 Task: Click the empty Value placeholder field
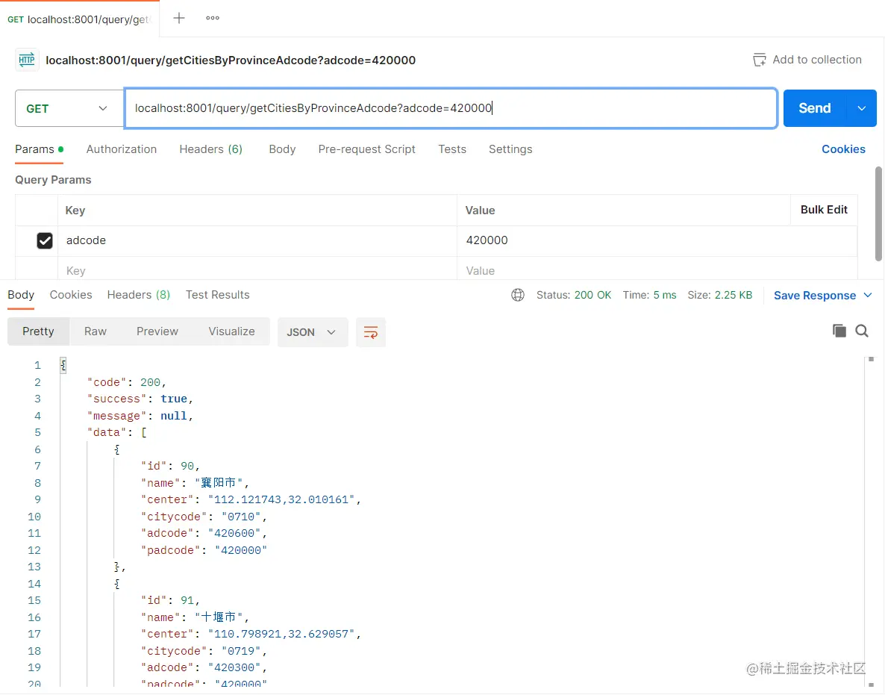pos(657,270)
